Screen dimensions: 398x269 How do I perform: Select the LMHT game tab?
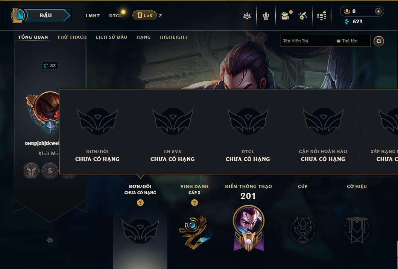click(x=93, y=16)
